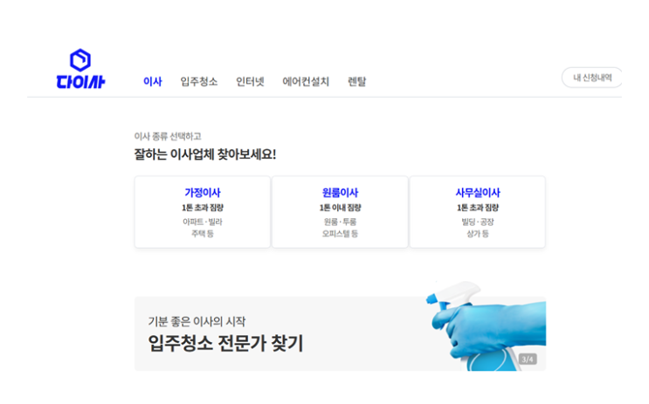Click the 이사 종류 선택하고 text
Viewport: 649px width, 404px height.
(x=168, y=136)
